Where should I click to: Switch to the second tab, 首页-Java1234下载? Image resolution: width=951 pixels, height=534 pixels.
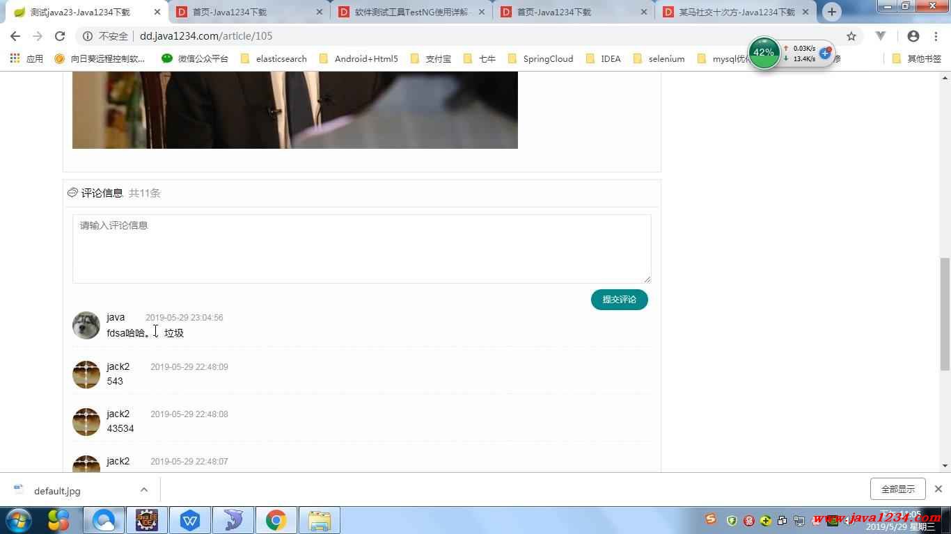click(x=249, y=12)
